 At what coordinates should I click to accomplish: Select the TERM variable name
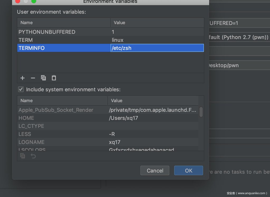26,40
